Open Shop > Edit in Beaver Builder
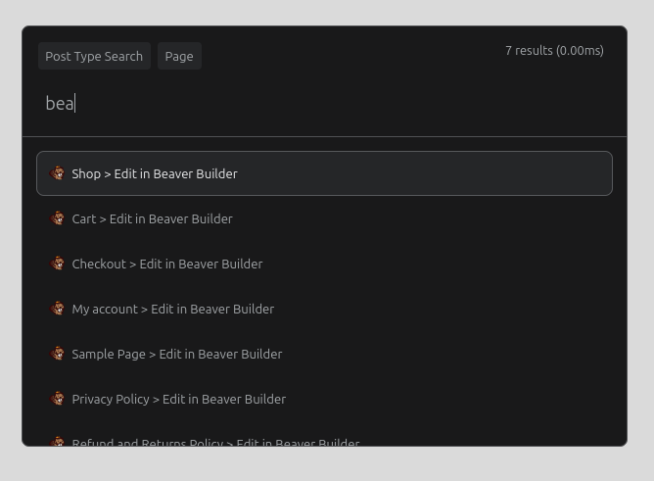Image resolution: width=654 pixels, height=481 pixels. tap(324, 173)
